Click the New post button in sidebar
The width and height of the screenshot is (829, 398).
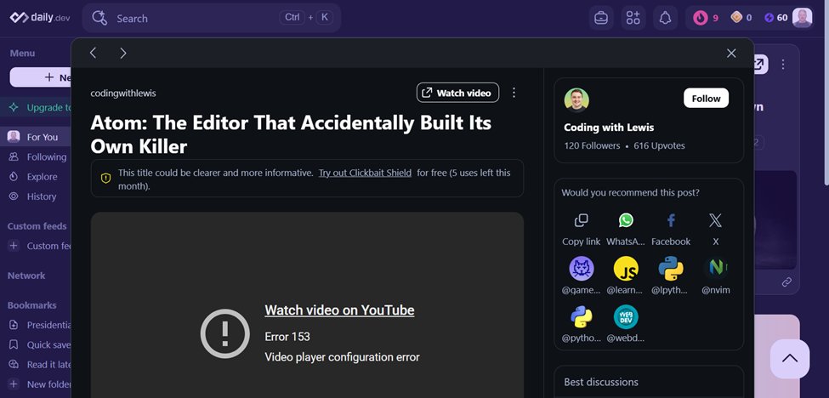click(41, 77)
